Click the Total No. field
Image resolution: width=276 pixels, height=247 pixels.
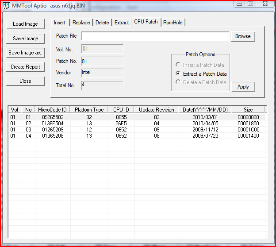pyautogui.click(x=102, y=85)
